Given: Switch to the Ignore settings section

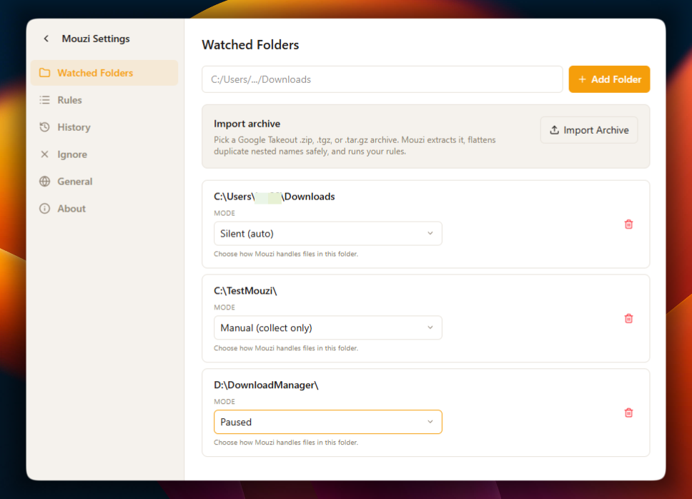Looking at the screenshot, I should tap(104, 154).
